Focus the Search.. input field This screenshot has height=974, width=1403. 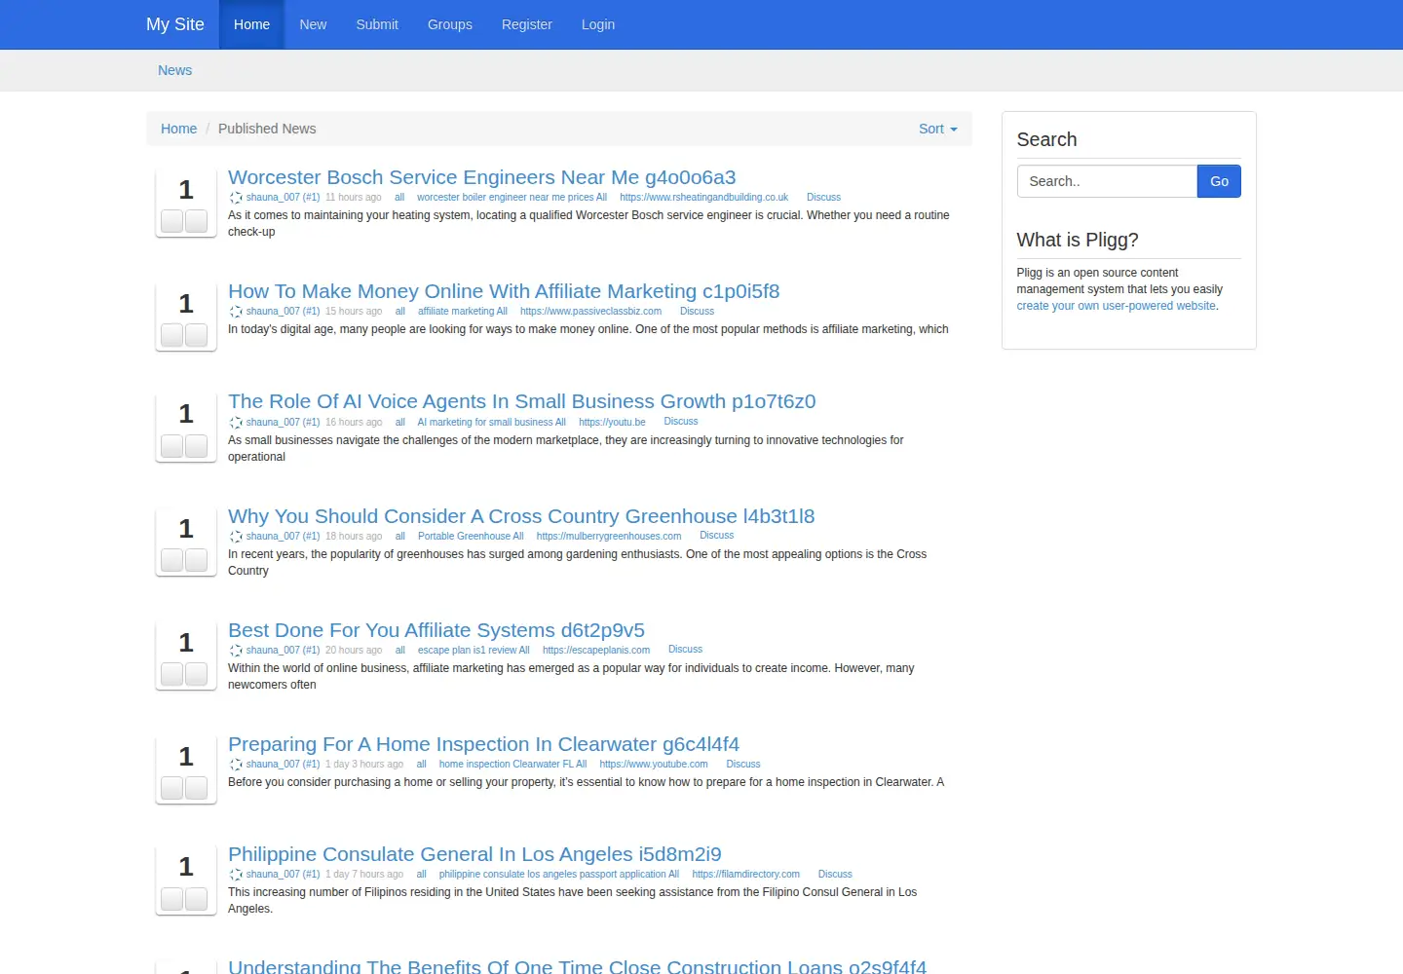(1107, 181)
